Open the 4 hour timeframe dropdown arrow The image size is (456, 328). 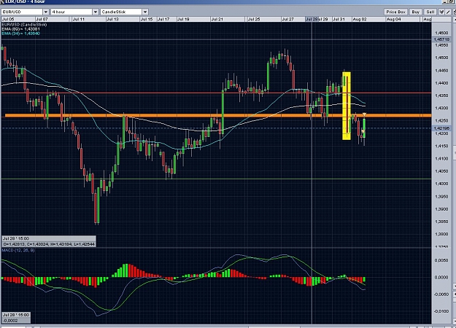[x=96, y=12]
